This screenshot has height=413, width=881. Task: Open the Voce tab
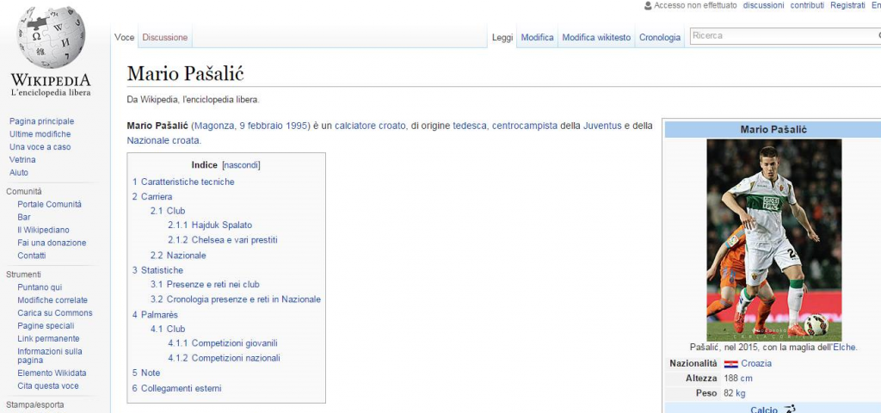click(124, 37)
